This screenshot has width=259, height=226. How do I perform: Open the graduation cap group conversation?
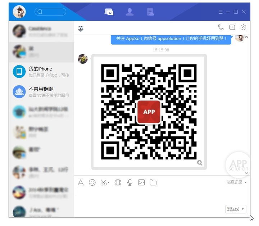point(41,112)
